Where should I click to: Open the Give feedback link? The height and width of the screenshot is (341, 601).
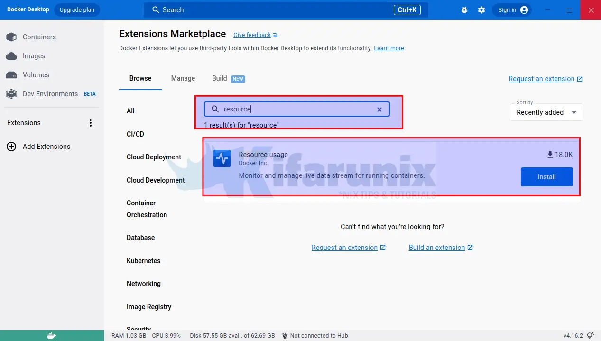point(252,35)
